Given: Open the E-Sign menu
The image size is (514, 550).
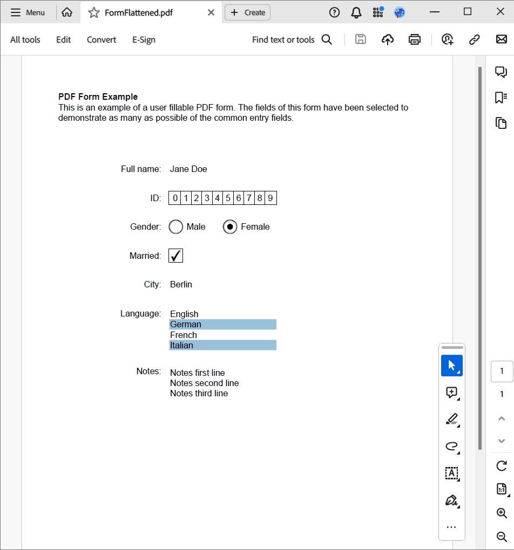Looking at the screenshot, I should tap(144, 39).
